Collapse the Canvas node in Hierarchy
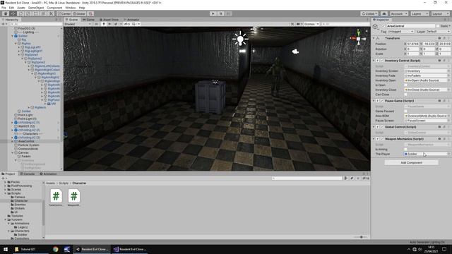Screen dimensions: 452x254 13,152
